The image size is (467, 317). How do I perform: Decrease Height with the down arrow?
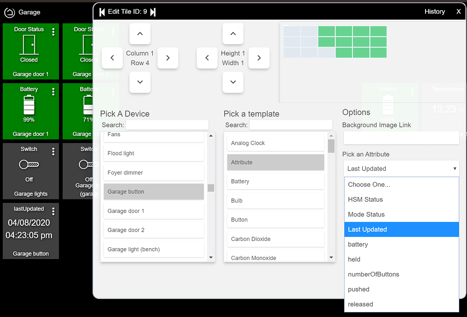[233, 82]
